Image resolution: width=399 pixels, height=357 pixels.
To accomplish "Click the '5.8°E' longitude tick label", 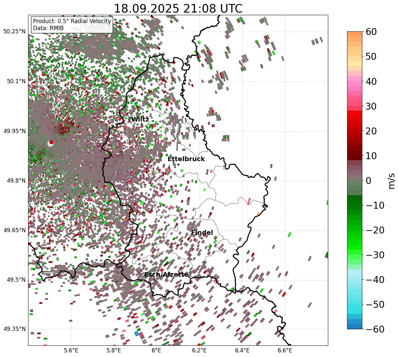I will tap(114, 350).
